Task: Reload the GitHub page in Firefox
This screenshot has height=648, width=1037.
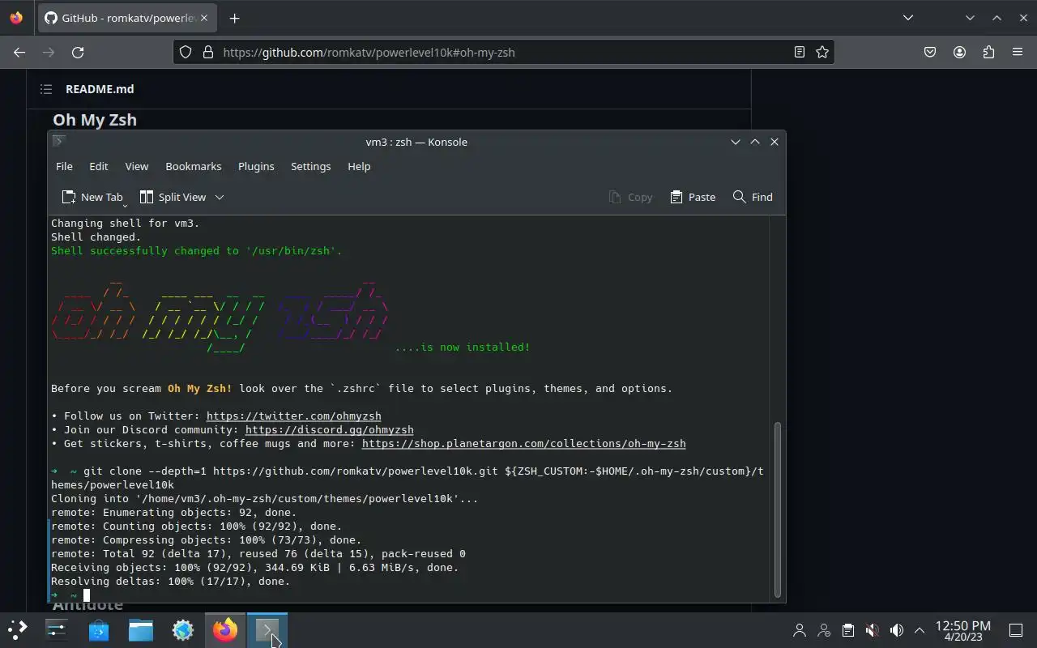Action: click(78, 52)
